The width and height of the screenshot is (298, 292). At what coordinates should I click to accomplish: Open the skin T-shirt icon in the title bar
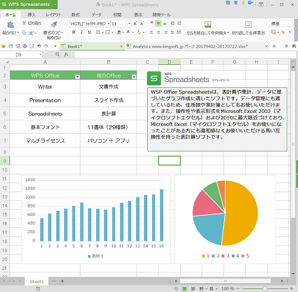tap(235, 3)
